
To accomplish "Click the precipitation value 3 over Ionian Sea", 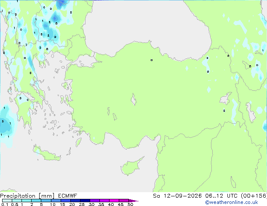I will point(3,121).
